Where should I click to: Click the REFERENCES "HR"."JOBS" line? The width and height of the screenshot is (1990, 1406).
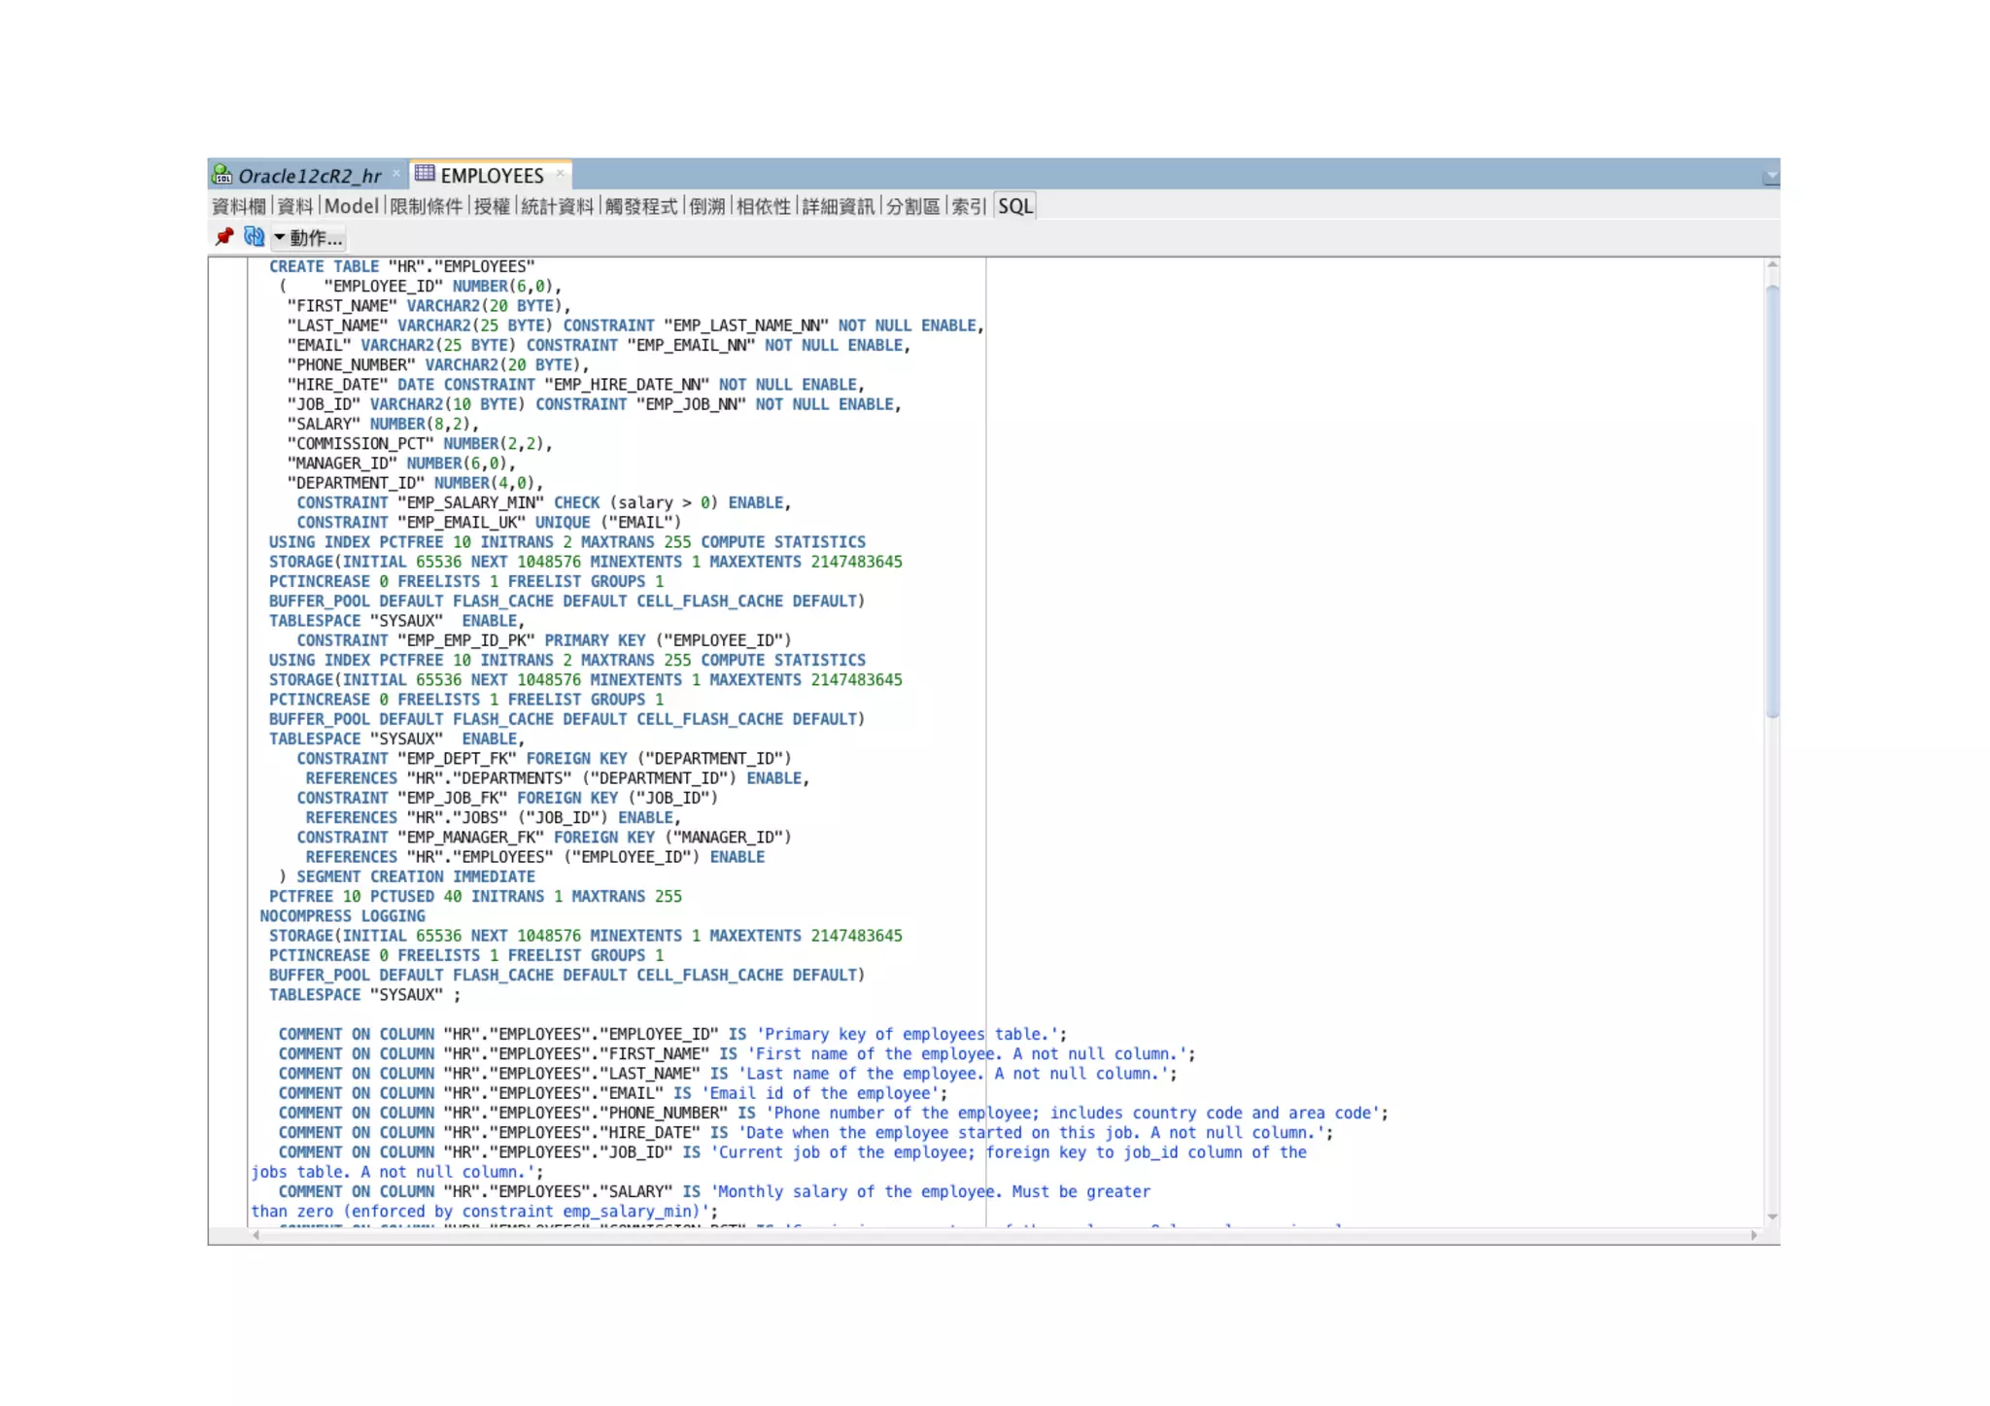coord(493,817)
